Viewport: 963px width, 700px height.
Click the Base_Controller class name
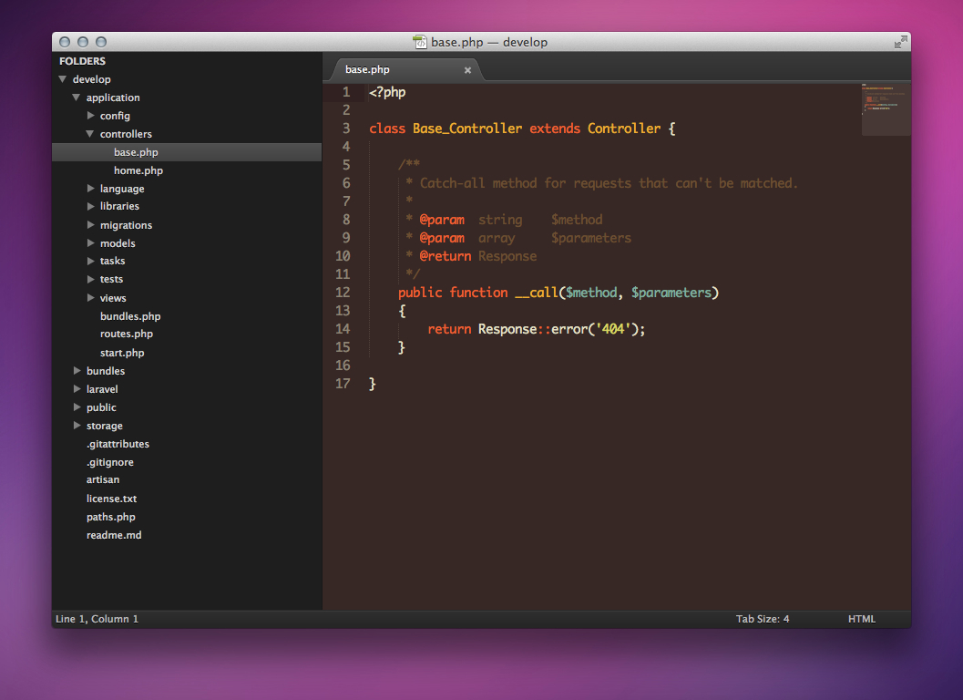[x=467, y=129]
